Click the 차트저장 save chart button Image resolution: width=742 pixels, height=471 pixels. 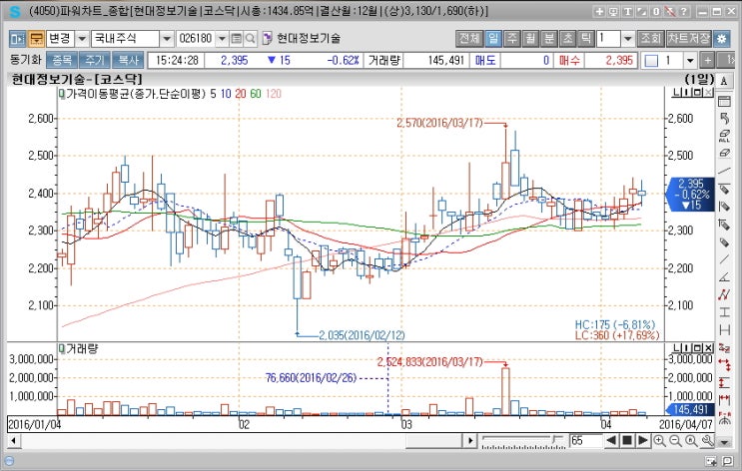click(688, 38)
